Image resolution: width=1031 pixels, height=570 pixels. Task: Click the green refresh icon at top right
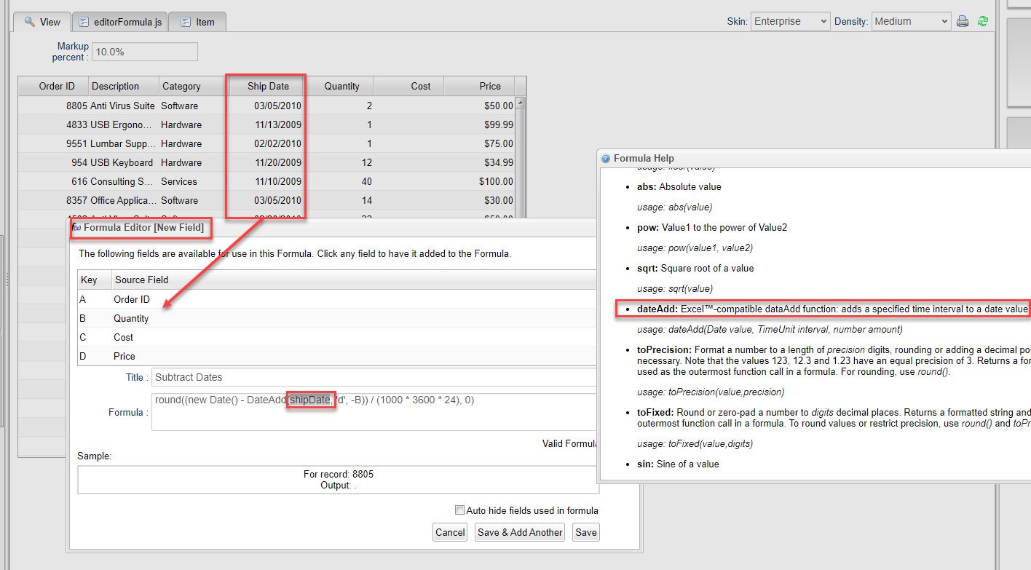click(983, 22)
